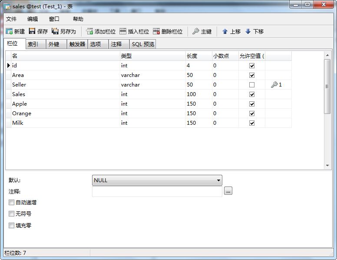Click the 新建 (New) toolbar icon

[9, 31]
